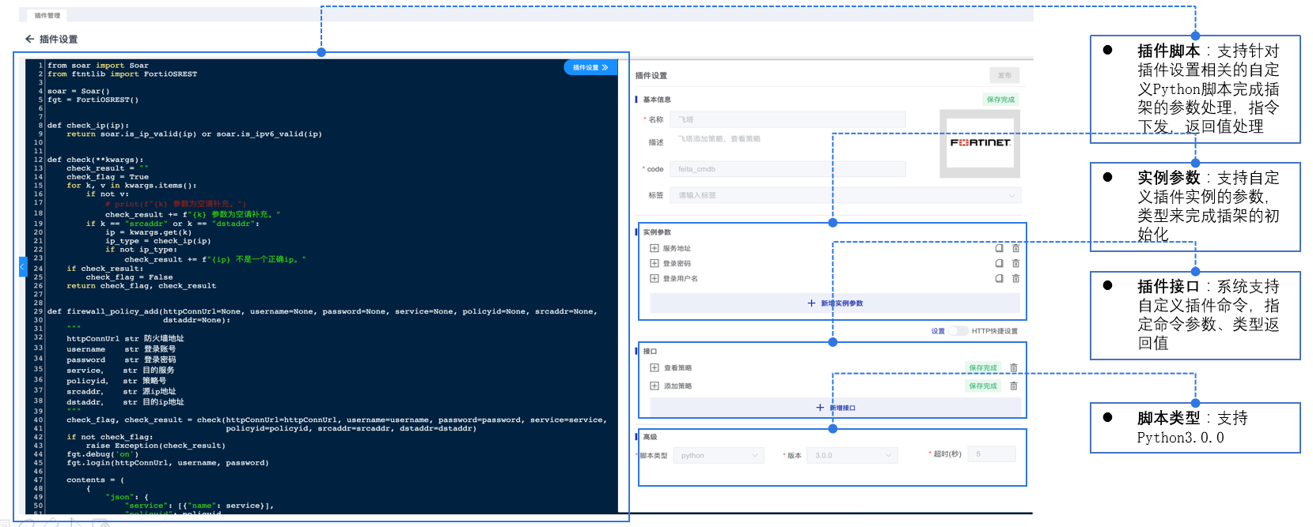
Task: Click 新增接口 to add an interface
Action: [x=835, y=408]
